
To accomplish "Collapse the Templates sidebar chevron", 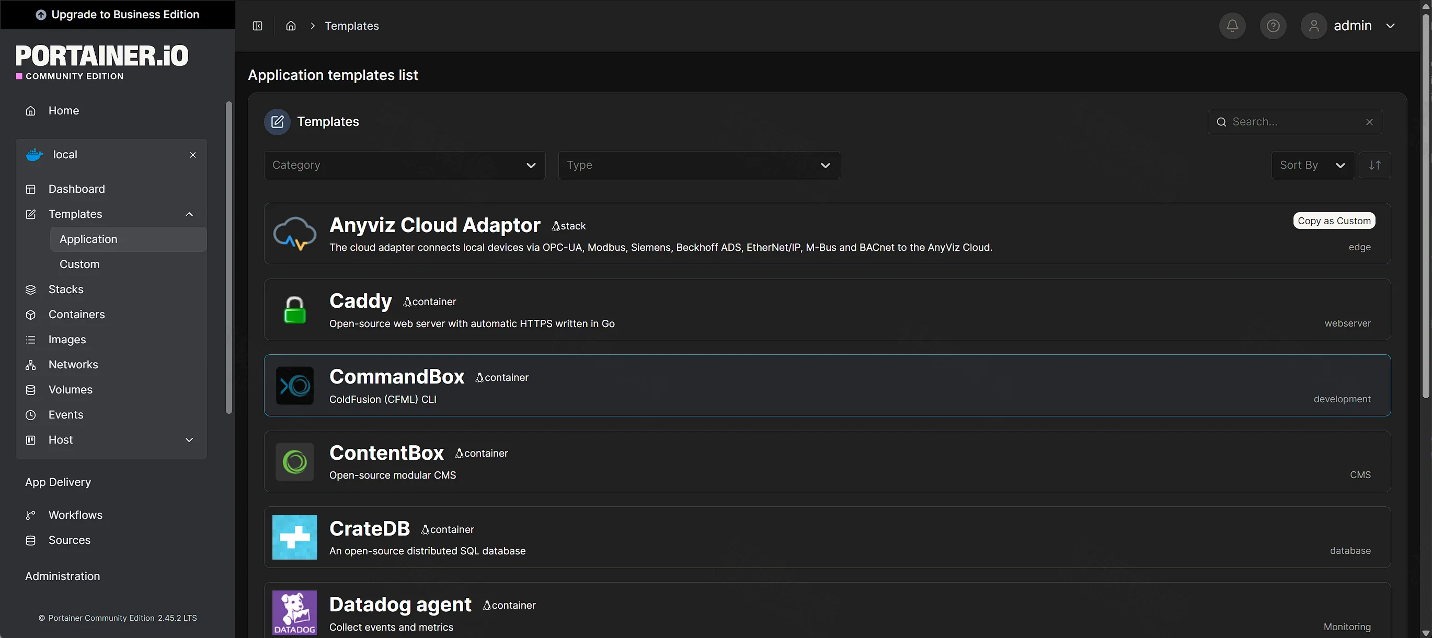I will pyautogui.click(x=189, y=214).
